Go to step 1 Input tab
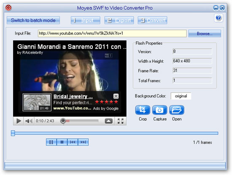The height and width of the screenshot is (175, 232). [86, 20]
